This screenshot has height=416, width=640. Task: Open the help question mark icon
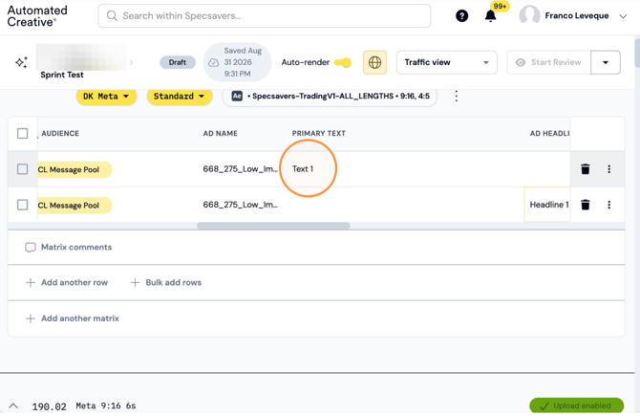[x=461, y=16]
